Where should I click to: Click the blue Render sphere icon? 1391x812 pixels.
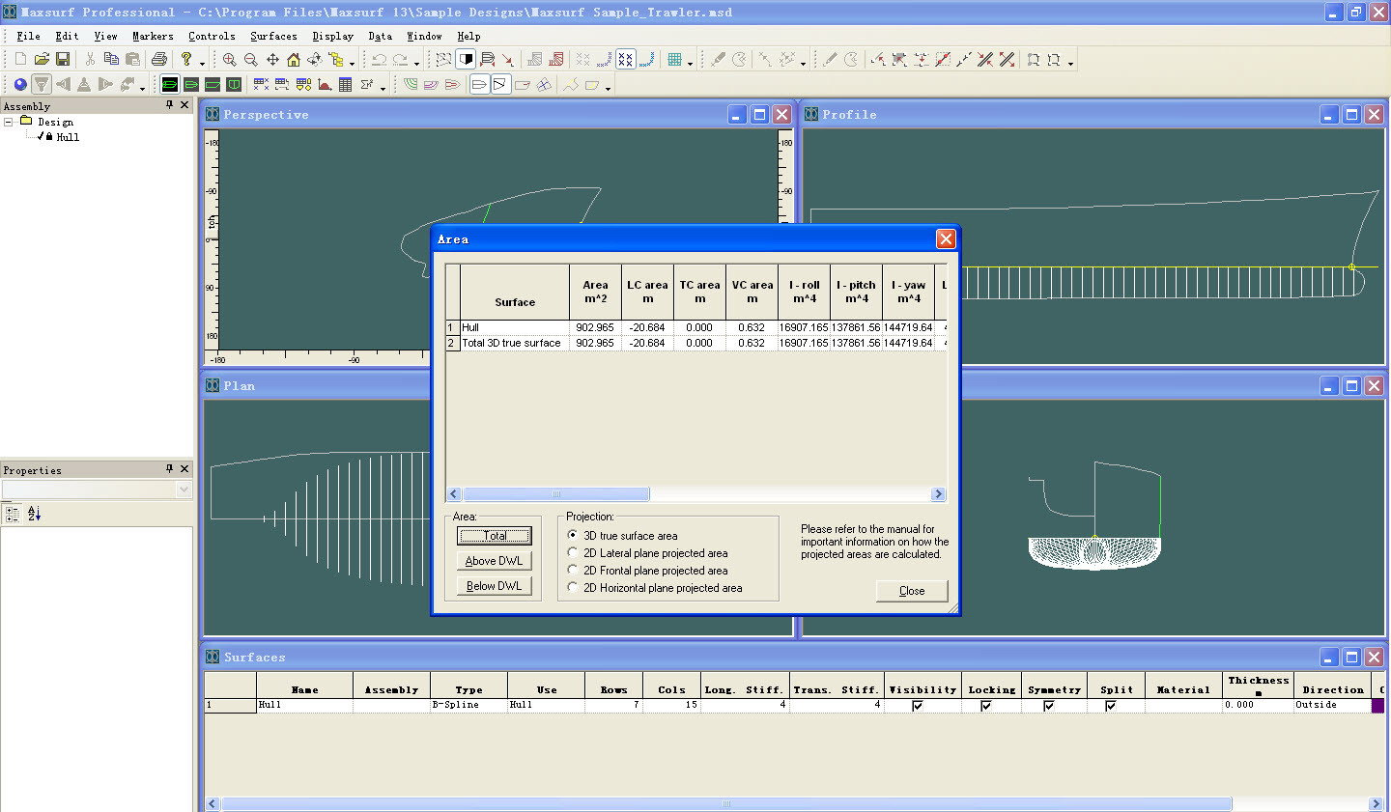[x=20, y=85]
